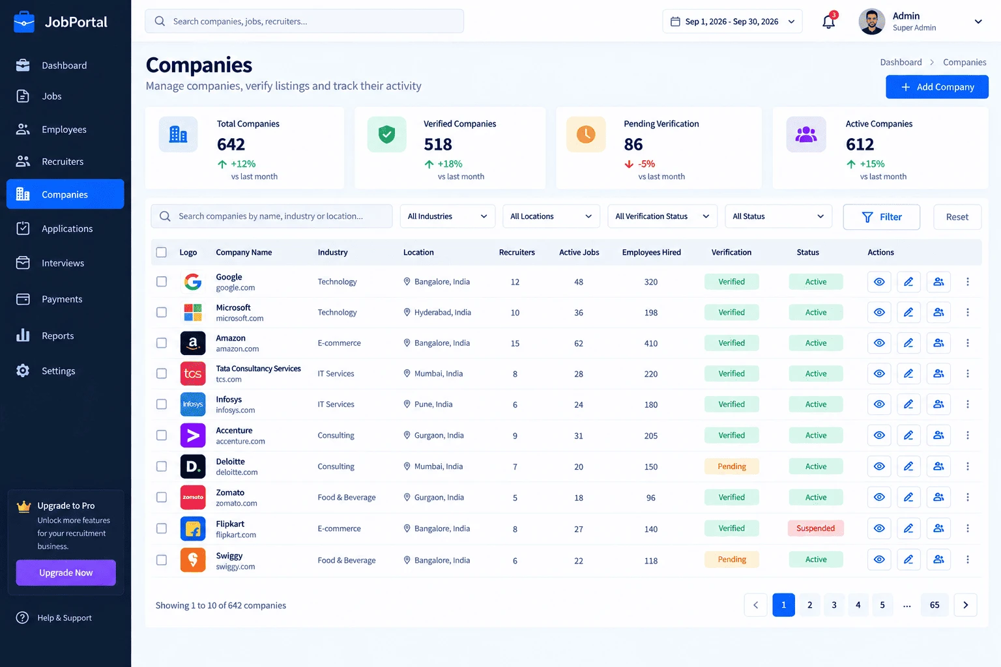Screen dimensions: 1001x667
Task: Open the All Industries dropdown
Action: [448, 216]
